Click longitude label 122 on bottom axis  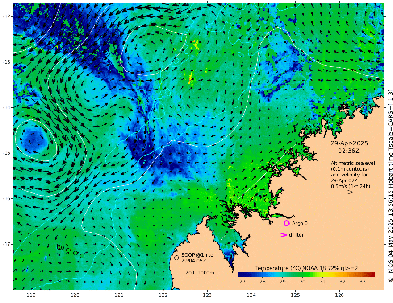163,295
